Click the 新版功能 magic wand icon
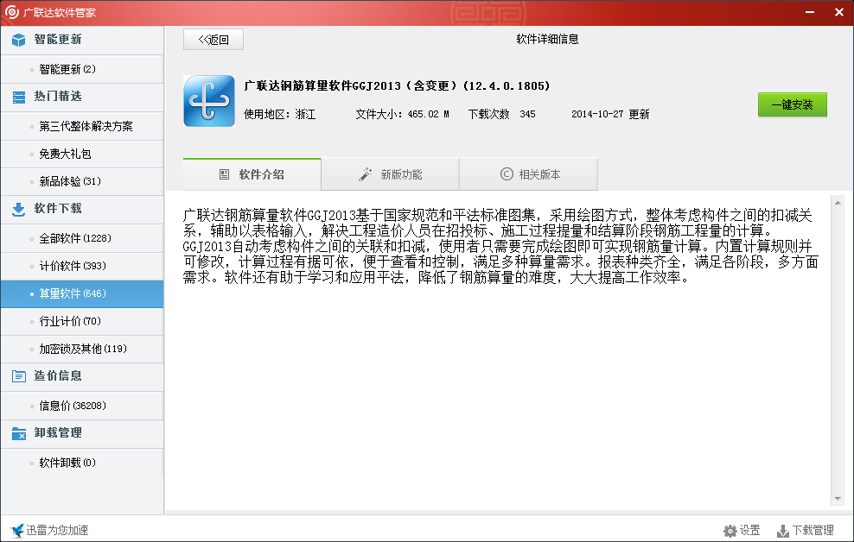This screenshot has height=542, width=854. pos(365,174)
